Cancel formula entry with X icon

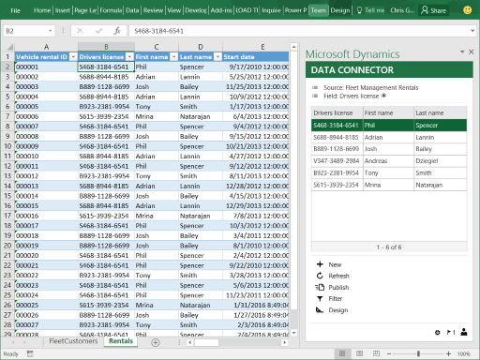tap(80, 31)
